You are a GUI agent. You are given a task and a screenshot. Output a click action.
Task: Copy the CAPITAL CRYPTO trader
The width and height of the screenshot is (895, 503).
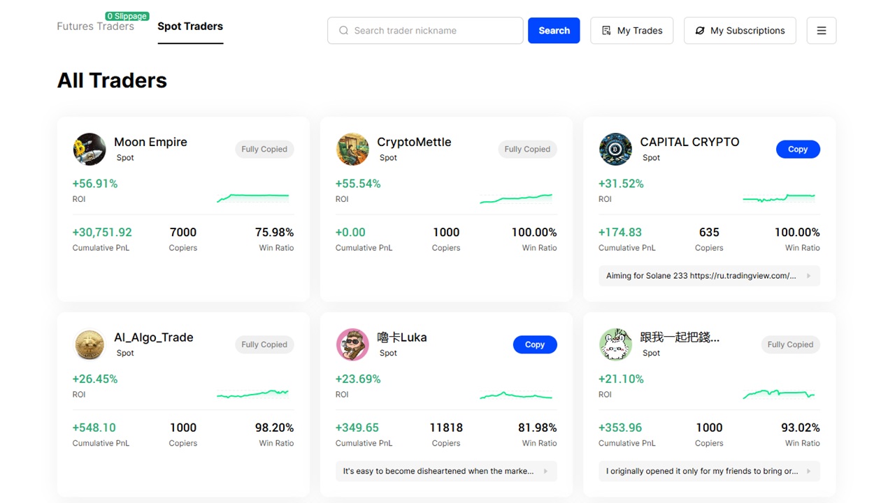798,150
